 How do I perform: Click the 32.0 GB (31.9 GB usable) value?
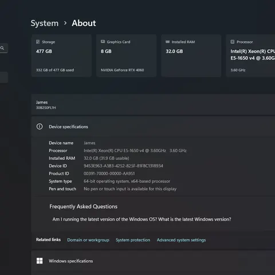pyautogui.click(x=107, y=158)
